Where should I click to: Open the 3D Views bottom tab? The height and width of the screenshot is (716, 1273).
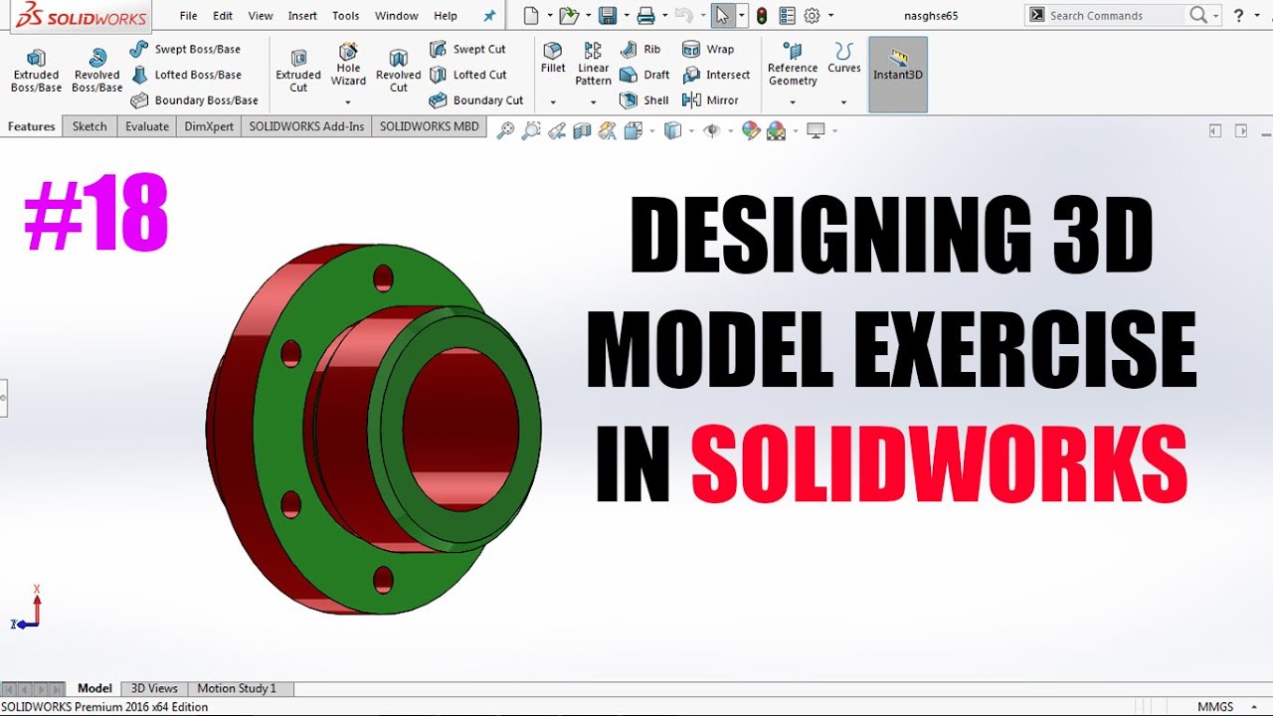(154, 688)
